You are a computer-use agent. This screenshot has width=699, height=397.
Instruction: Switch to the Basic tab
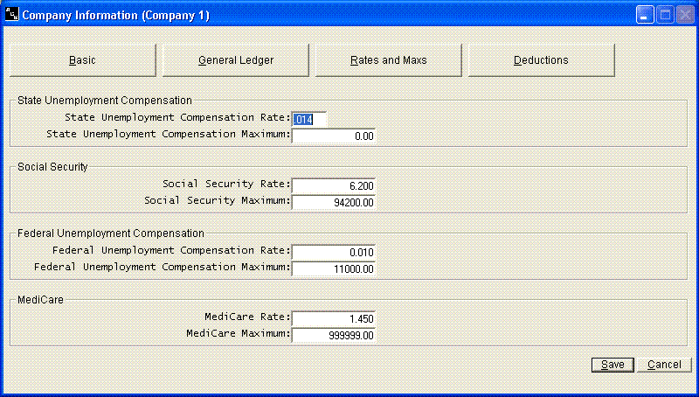click(82, 60)
